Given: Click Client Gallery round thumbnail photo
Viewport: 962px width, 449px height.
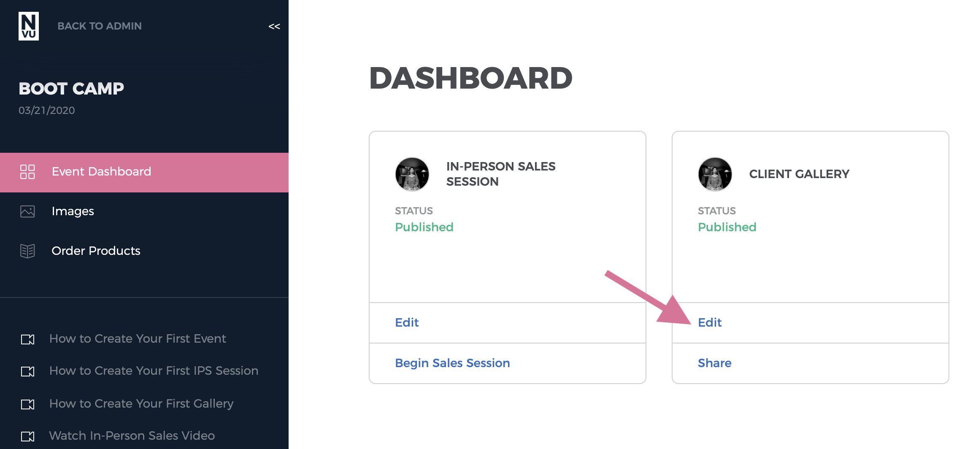Looking at the screenshot, I should pos(715,174).
